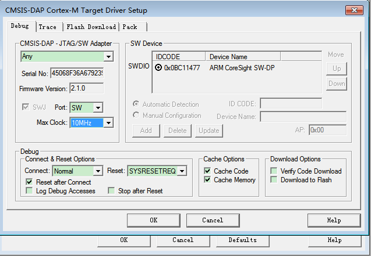Select the SWDIO 0x0BC11477 radio button
Viewport: 371px width, 256px height.
point(158,68)
